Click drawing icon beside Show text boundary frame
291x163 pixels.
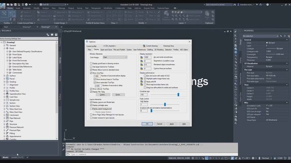(141, 85)
